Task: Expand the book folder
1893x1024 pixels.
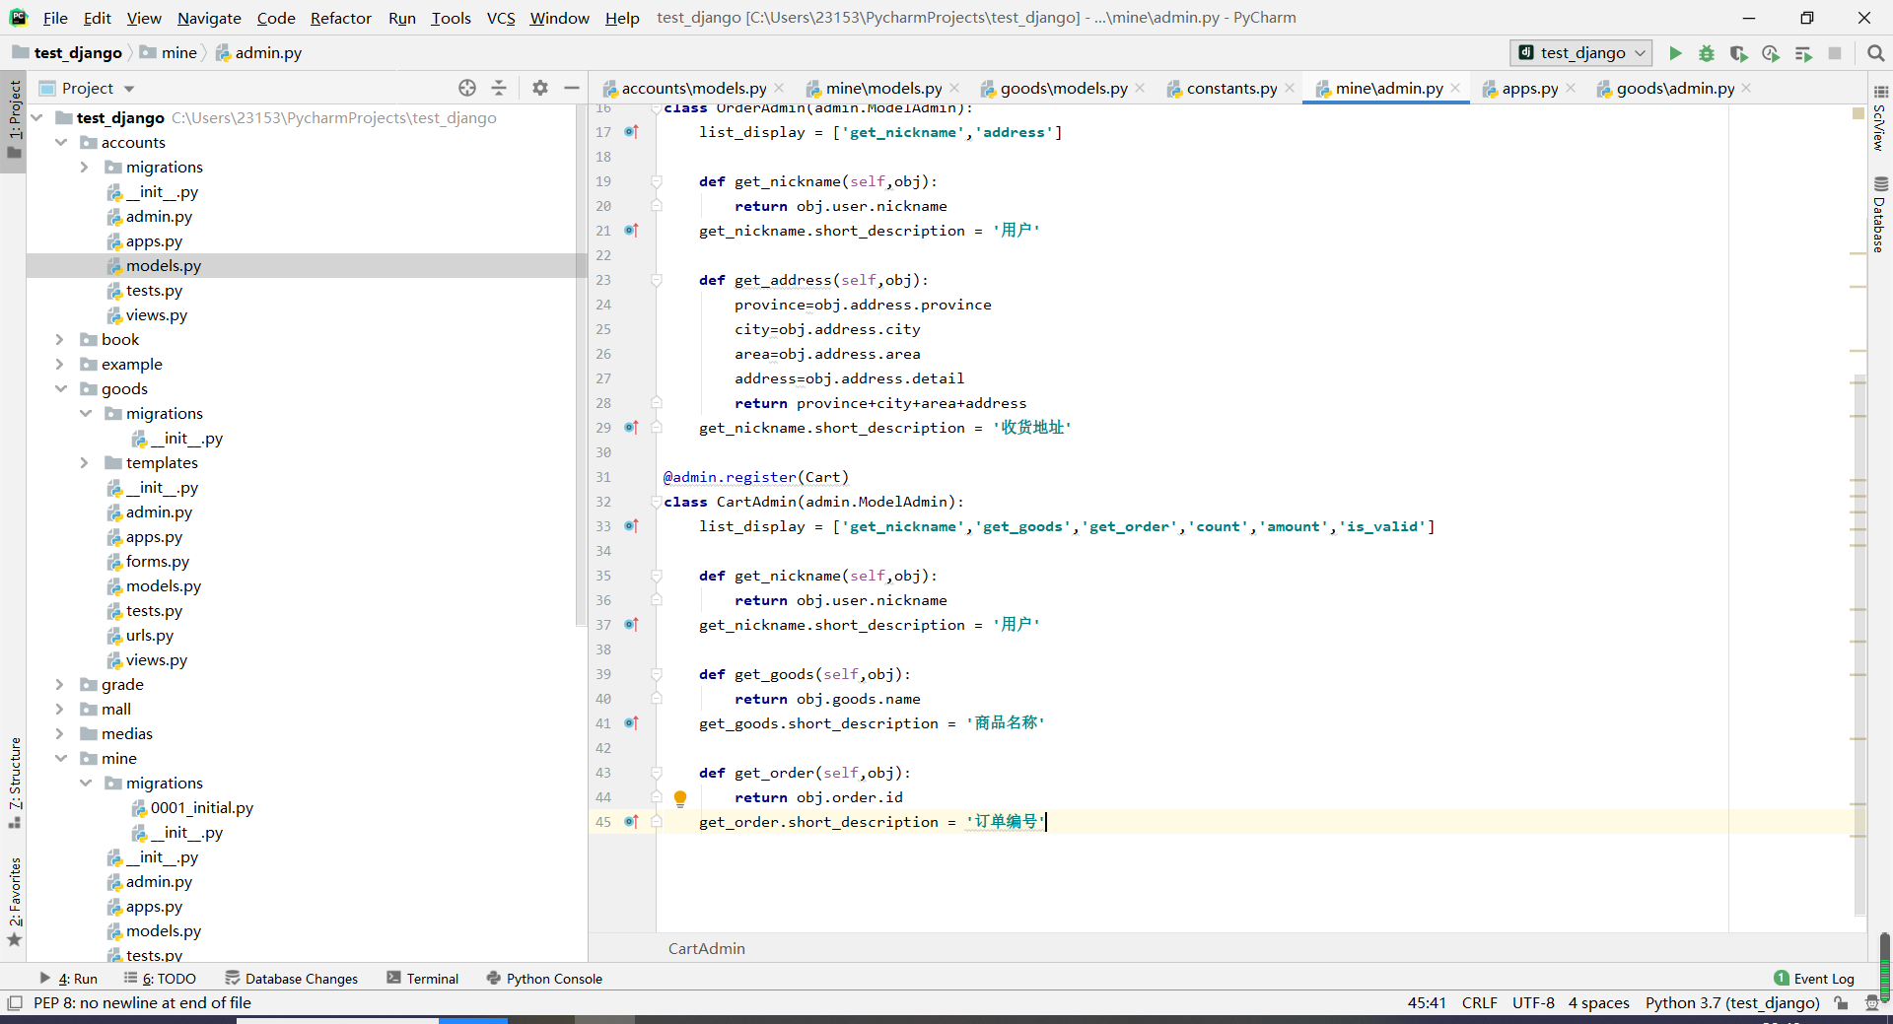Action: [60, 340]
